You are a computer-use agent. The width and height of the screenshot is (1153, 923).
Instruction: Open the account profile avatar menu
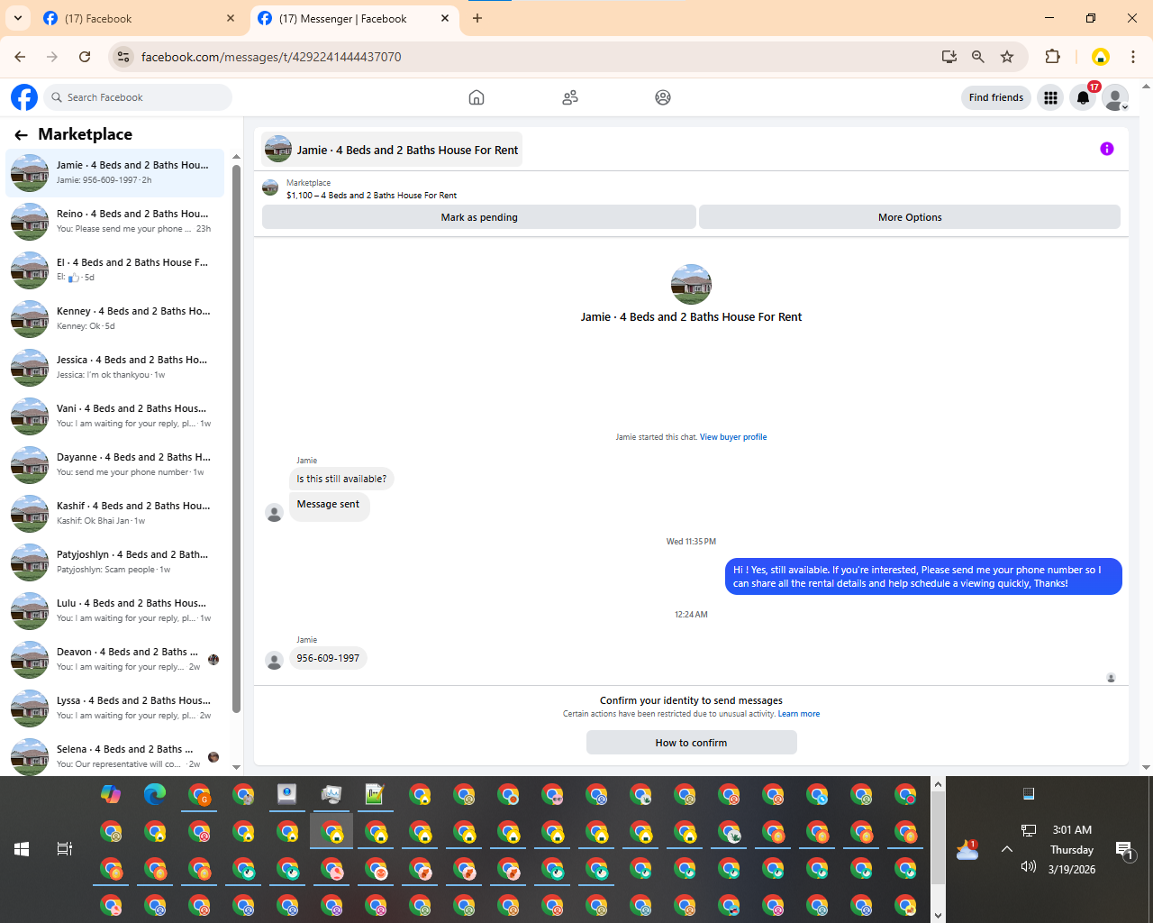click(1115, 97)
